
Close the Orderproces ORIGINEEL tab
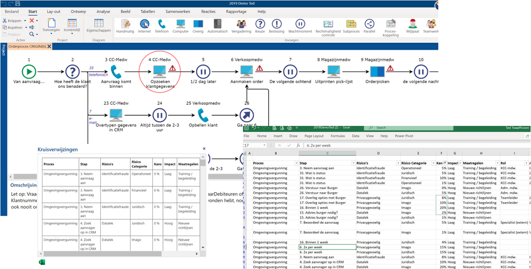tap(49, 46)
